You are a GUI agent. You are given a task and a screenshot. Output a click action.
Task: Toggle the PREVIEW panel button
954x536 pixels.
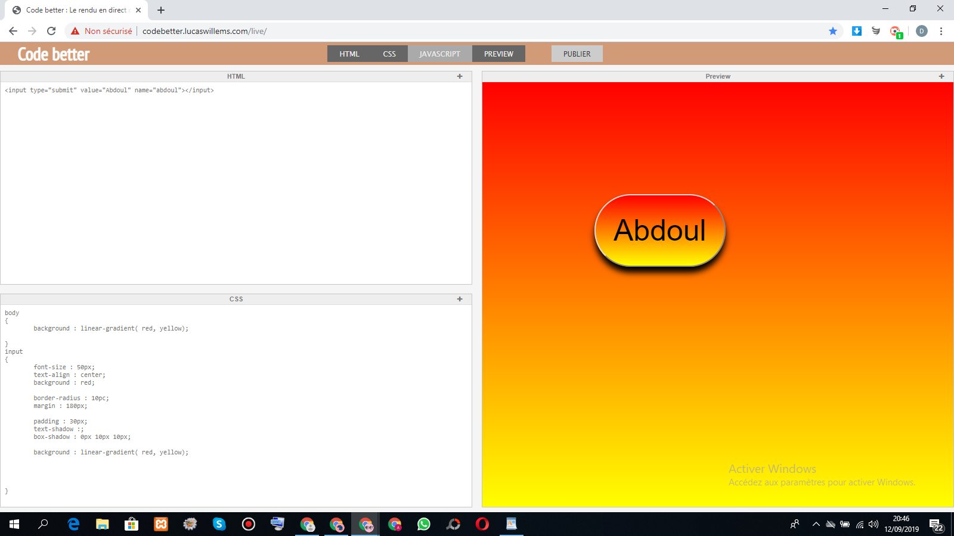click(x=498, y=54)
